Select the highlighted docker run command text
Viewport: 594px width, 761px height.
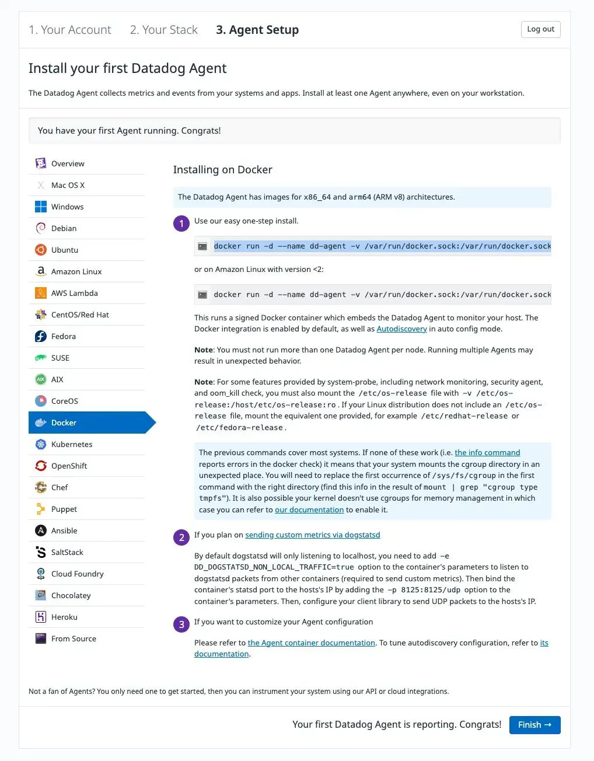pyautogui.click(x=382, y=246)
